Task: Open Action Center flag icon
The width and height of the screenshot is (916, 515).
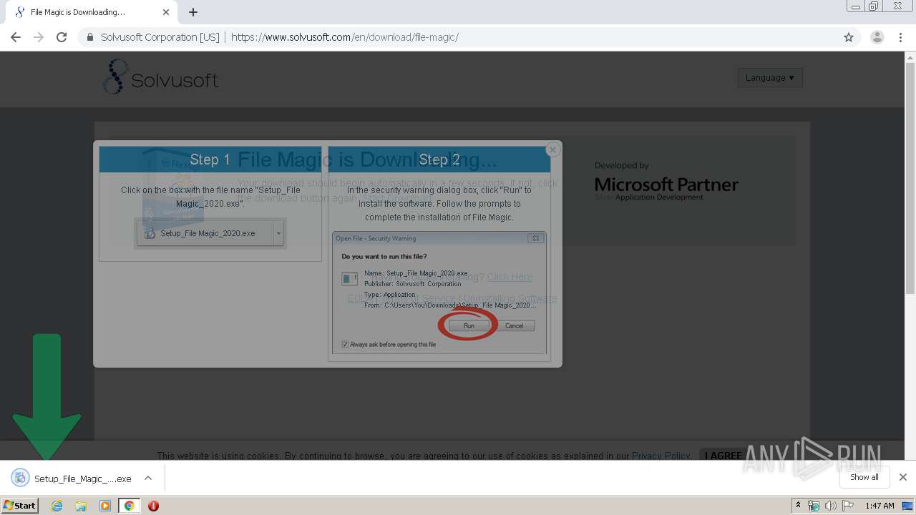Action: coord(848,506)
